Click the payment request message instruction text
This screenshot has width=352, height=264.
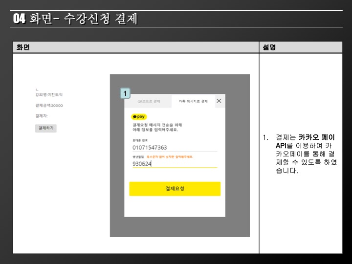[157, 127]
